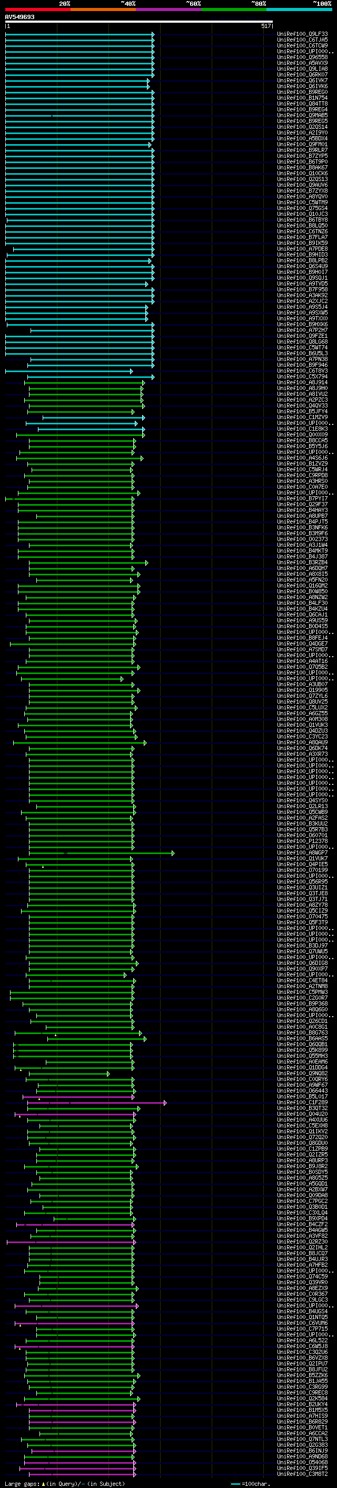Select label UniRef100_O66443

tap(302, 1091)
